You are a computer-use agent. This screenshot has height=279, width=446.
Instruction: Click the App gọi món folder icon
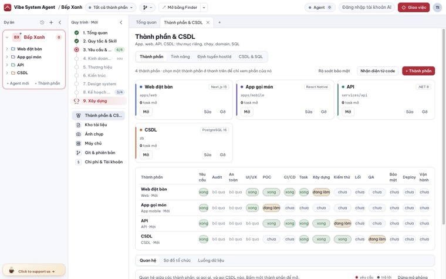point(13,57)
